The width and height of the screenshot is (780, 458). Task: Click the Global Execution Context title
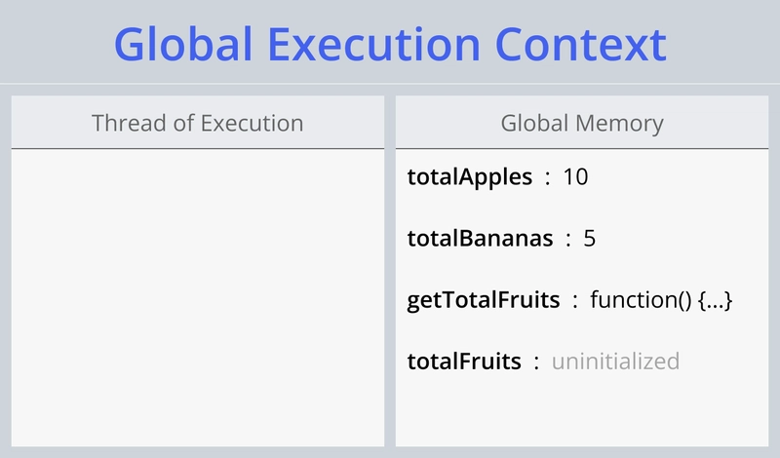391,45
